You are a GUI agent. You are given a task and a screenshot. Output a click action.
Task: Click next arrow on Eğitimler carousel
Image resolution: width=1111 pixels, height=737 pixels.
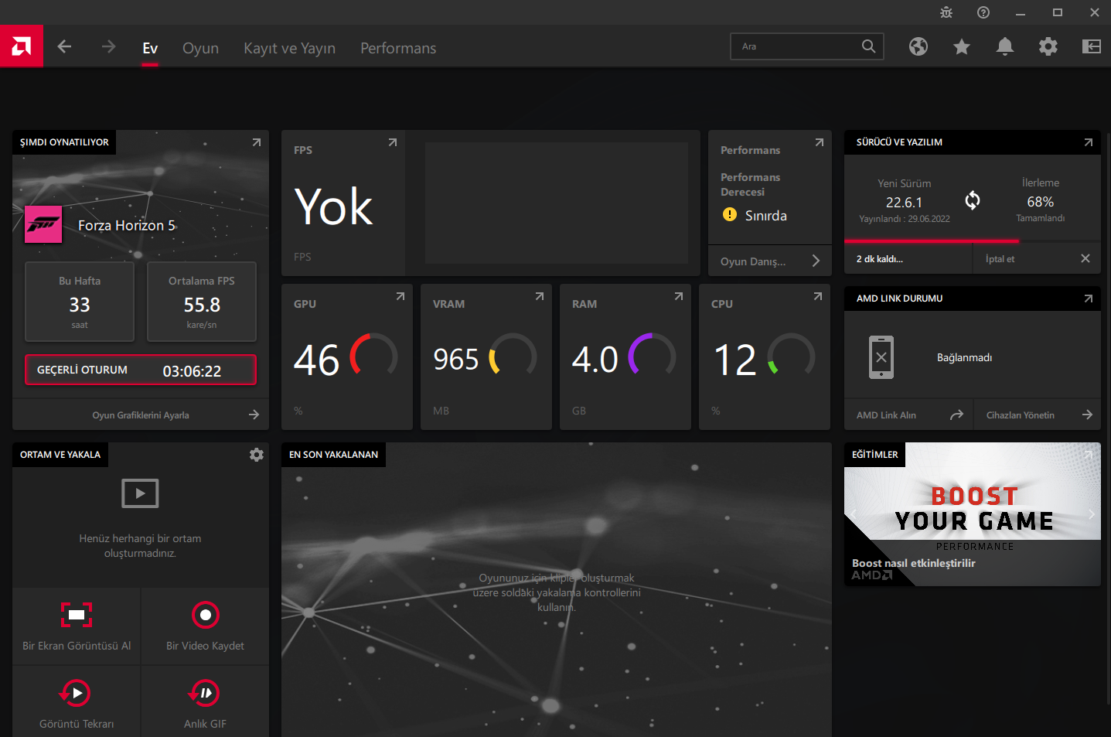pyautogui.click(x=1091, y=514)
